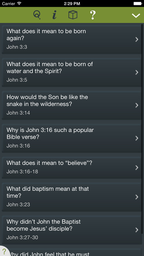
Task: Open 'What does it mean to believe?'
Action: point(71,167)
